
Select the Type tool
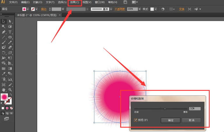10,32
